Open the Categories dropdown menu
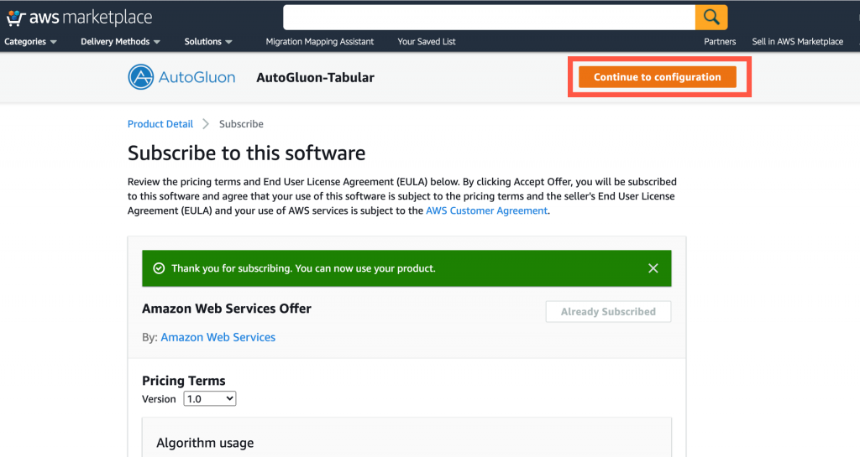Viewport: 860px width, 457px height. point(30,42)
